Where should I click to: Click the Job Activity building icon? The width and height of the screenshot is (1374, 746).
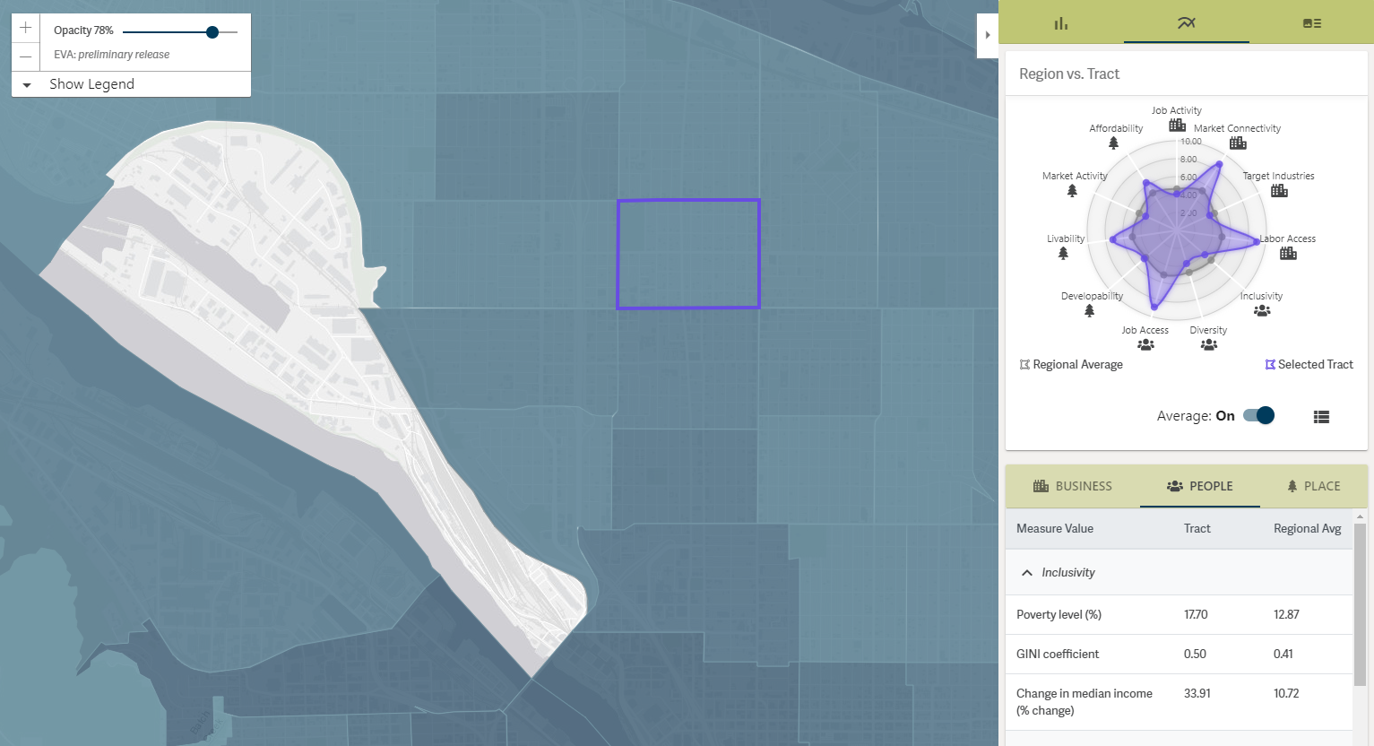click(x=1177, y=126)
